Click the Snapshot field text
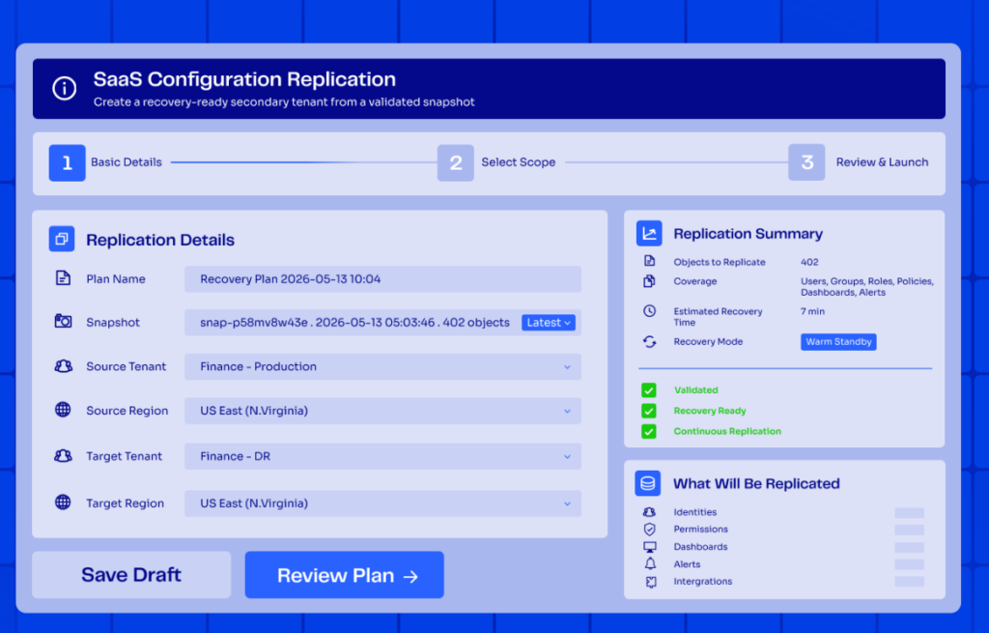Image resolution: width=989 pixels, height=633 pixels. point(354,323)
